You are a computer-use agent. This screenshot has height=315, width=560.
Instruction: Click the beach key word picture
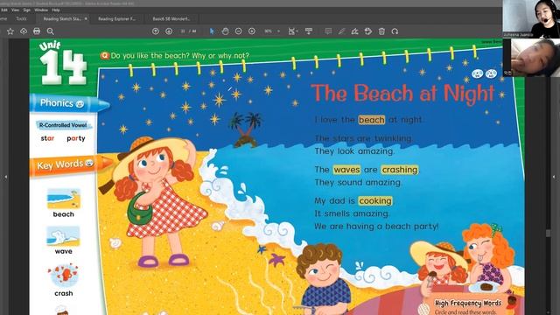point(64,199)
